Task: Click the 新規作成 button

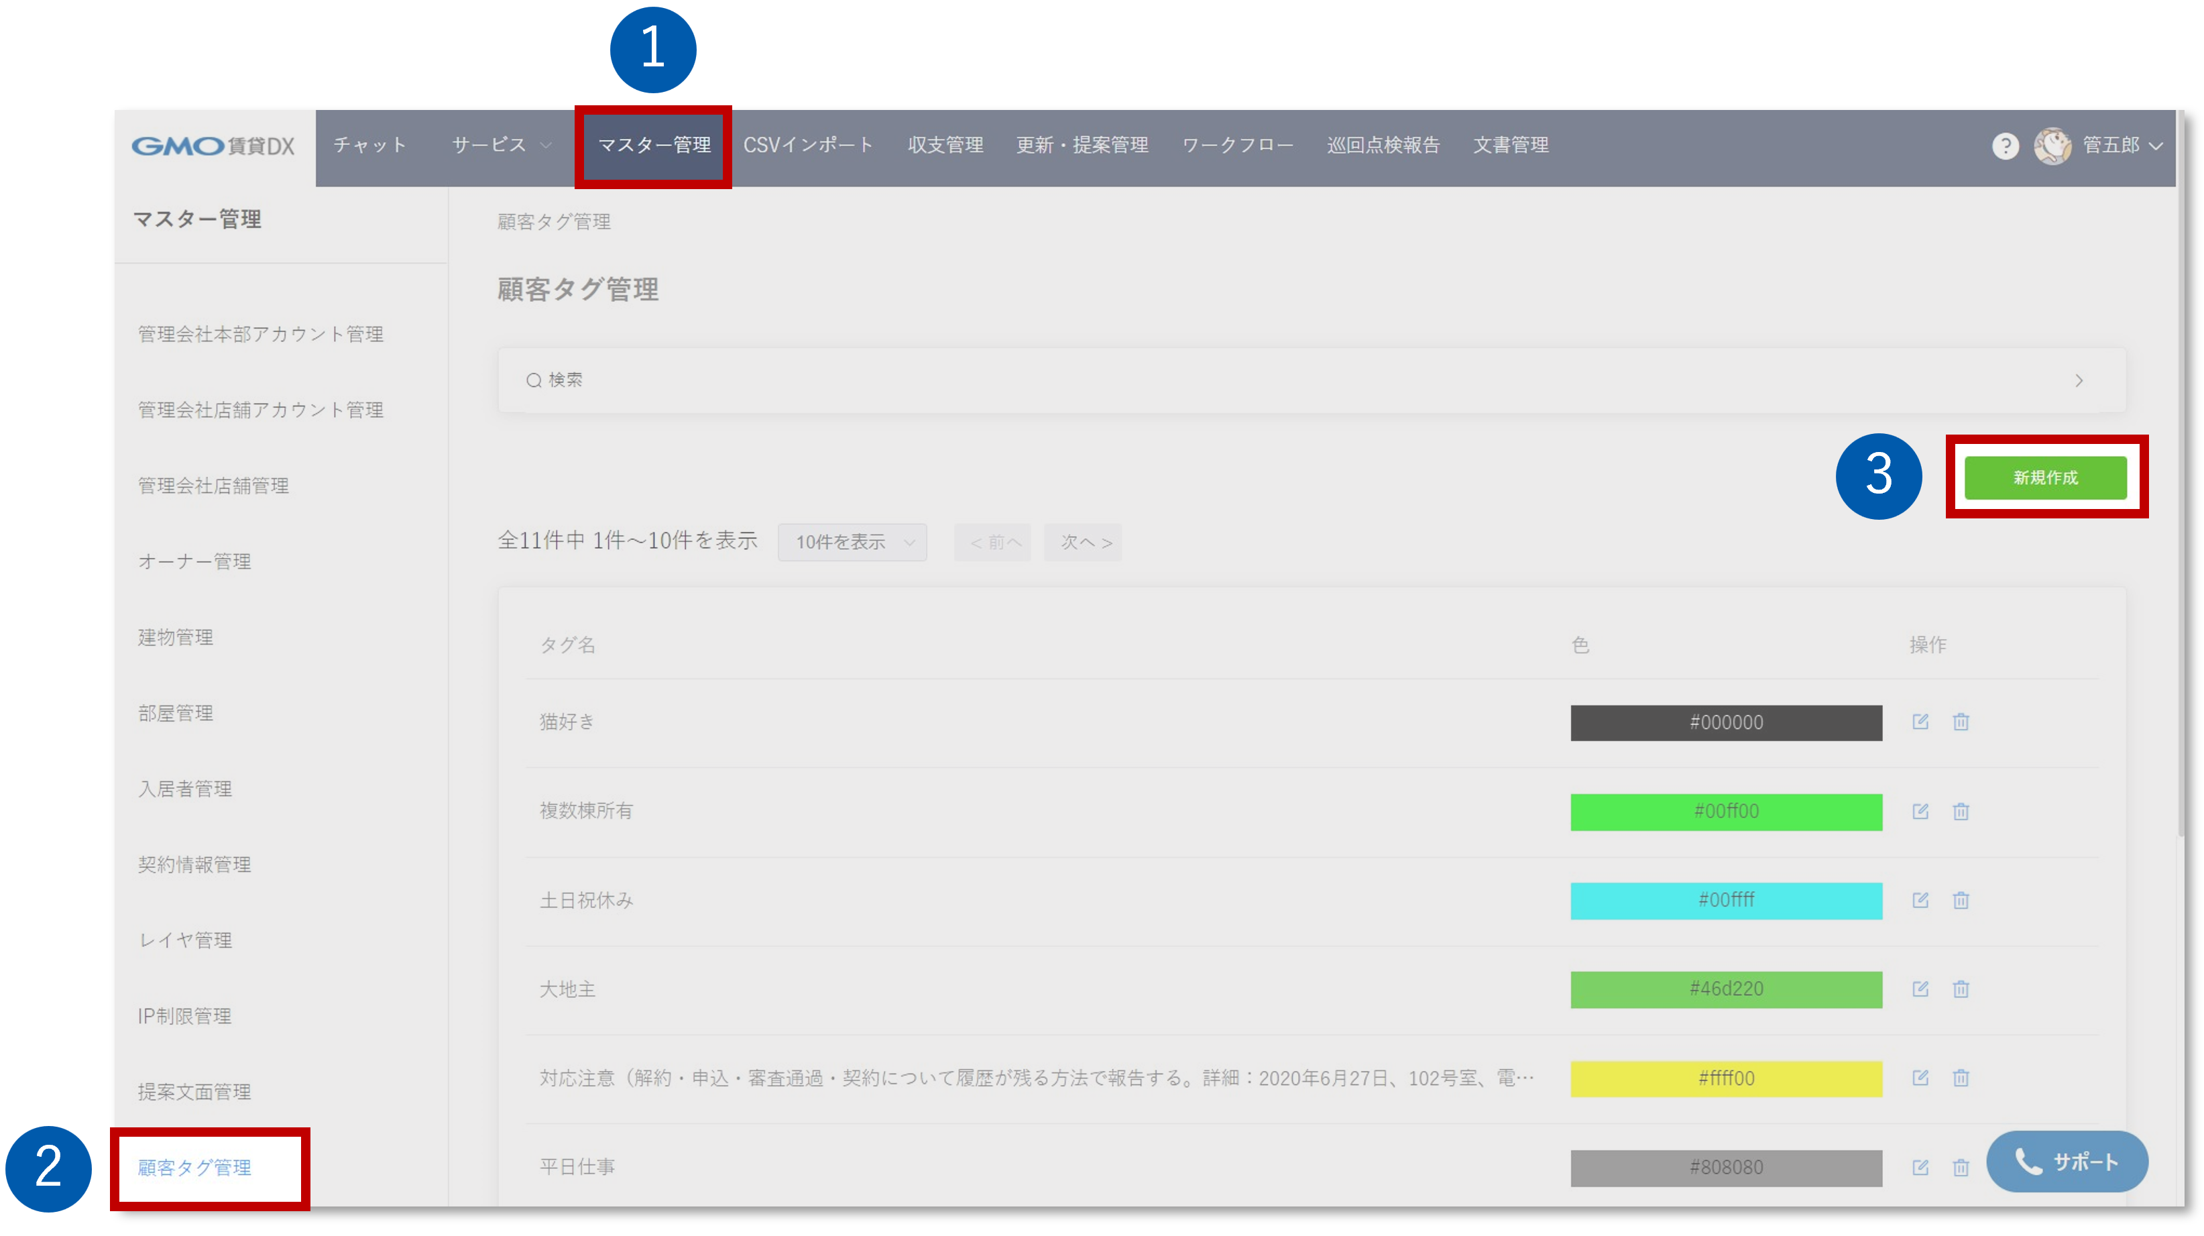Action: pos(2045,477)
